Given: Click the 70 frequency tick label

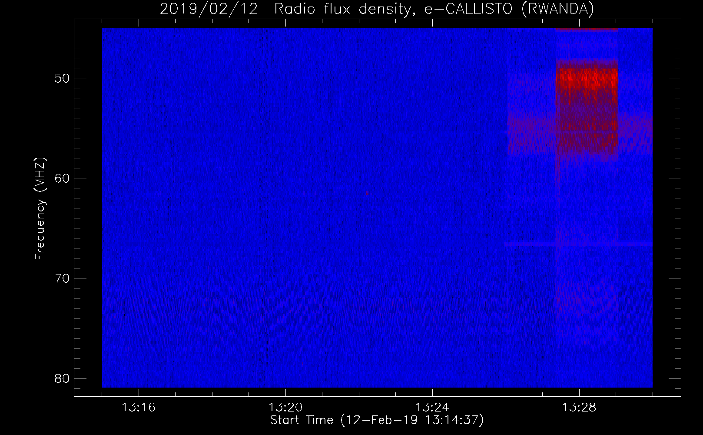Looking at the screenshot, I should pyautogui.click(x=62, y=278).
